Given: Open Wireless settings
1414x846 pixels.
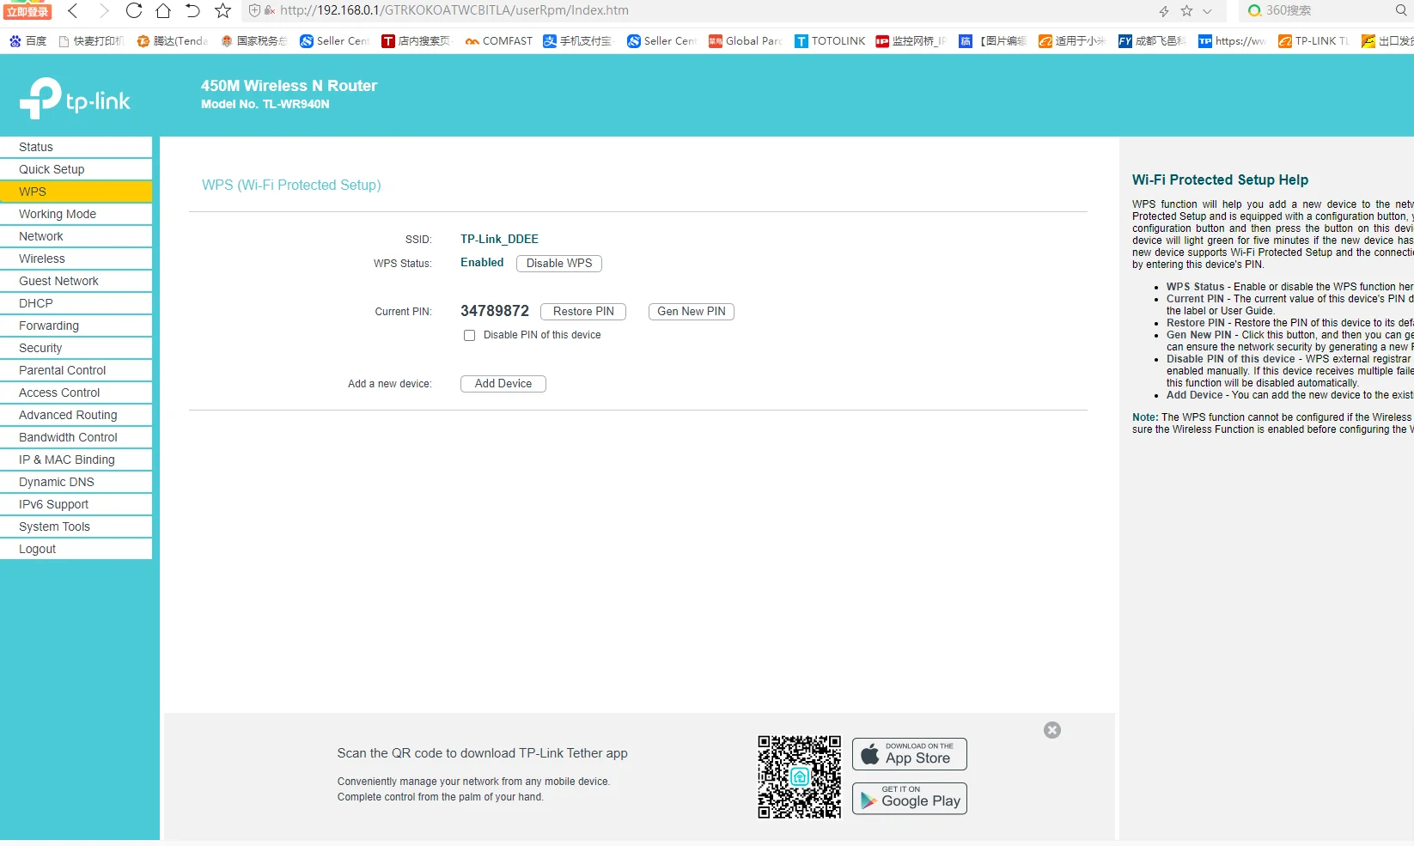Looking at the screenshot, I should point(76,259).
